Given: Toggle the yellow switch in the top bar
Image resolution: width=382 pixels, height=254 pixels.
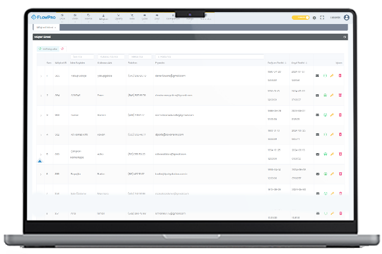Looking at the screenshot, I should (300, 18).
